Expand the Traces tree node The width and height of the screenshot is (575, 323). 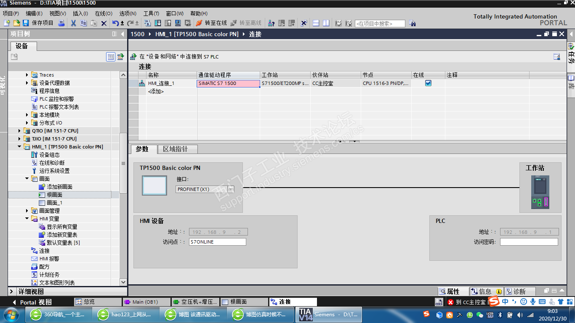[x=27, y=75]
